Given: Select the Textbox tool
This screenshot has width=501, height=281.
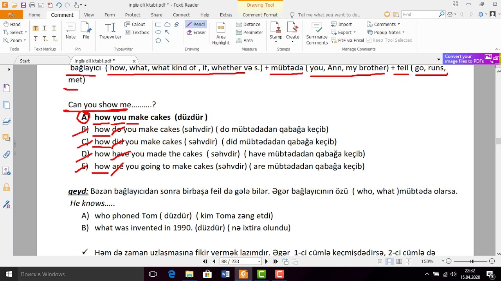Looking at the screenshot, I should [137, 32].
